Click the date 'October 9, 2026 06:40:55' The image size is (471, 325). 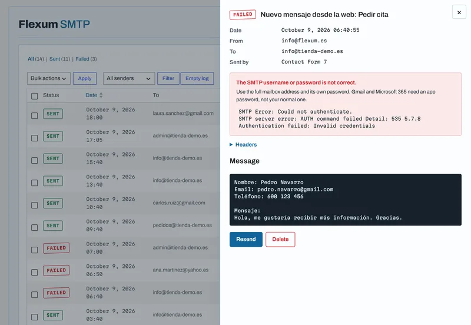pyautogui.click(x=320, y=30)
